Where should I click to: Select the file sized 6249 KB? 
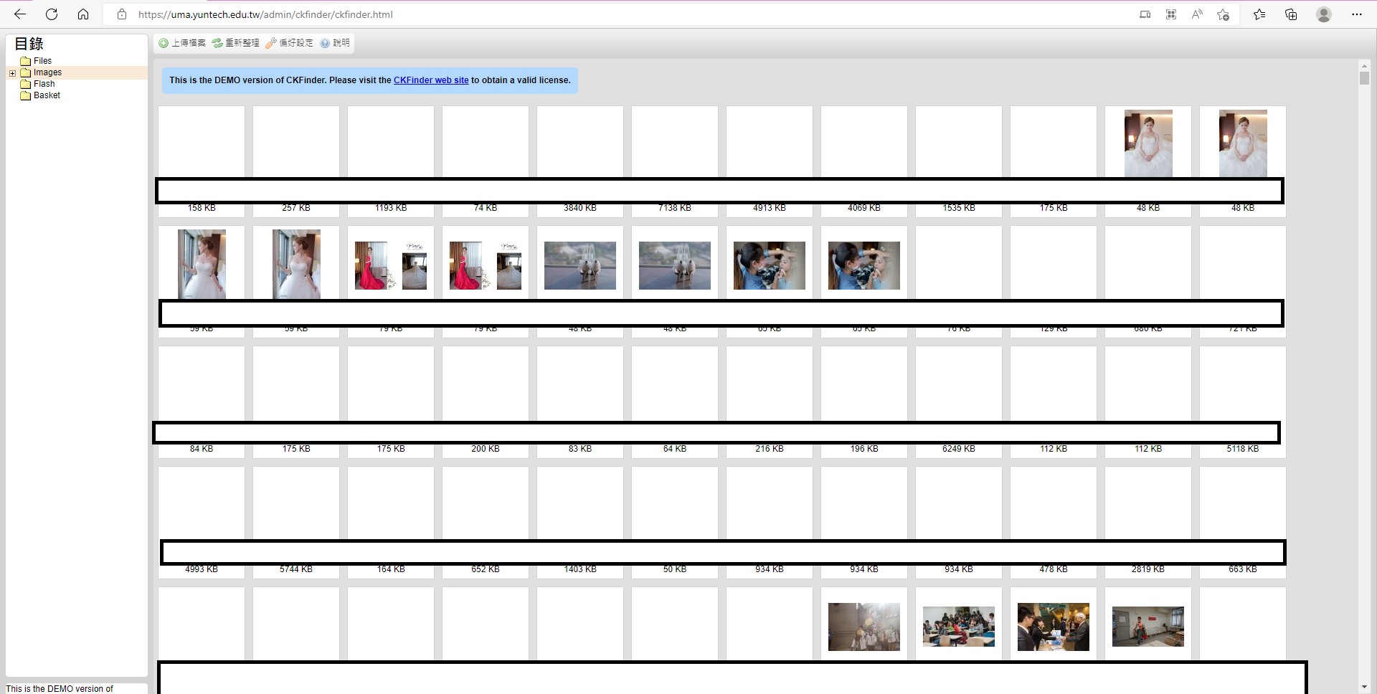point(959,402)
